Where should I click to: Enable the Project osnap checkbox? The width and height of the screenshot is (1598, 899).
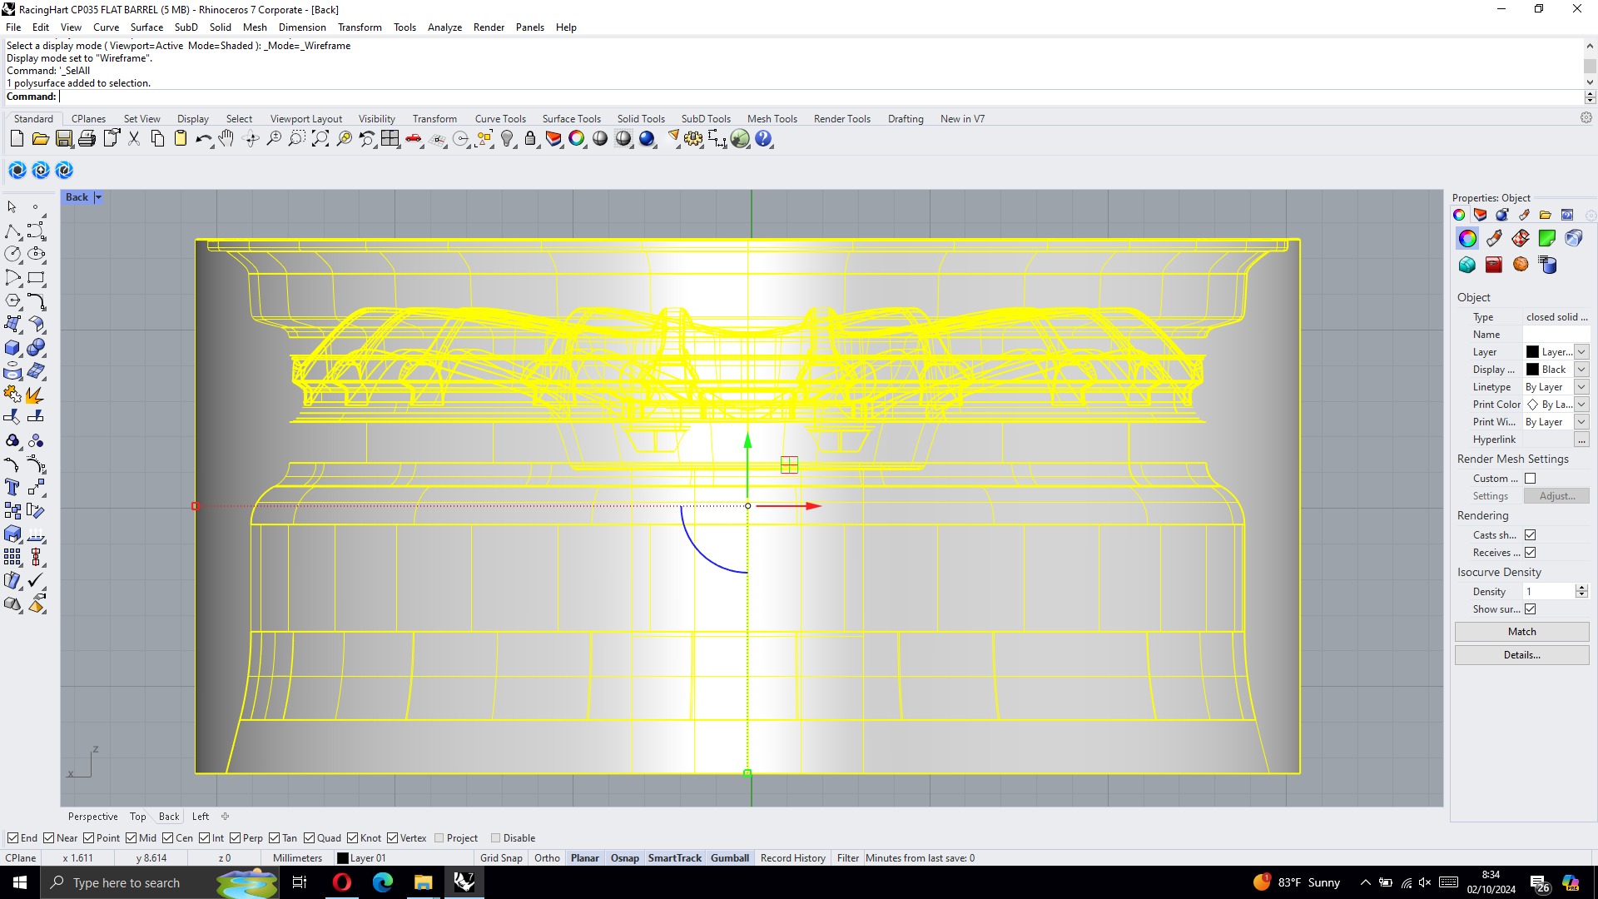click(439, 838)
